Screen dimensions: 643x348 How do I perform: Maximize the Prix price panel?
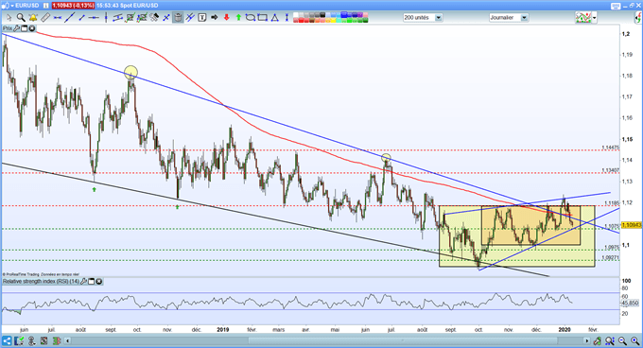coord(24,28)
